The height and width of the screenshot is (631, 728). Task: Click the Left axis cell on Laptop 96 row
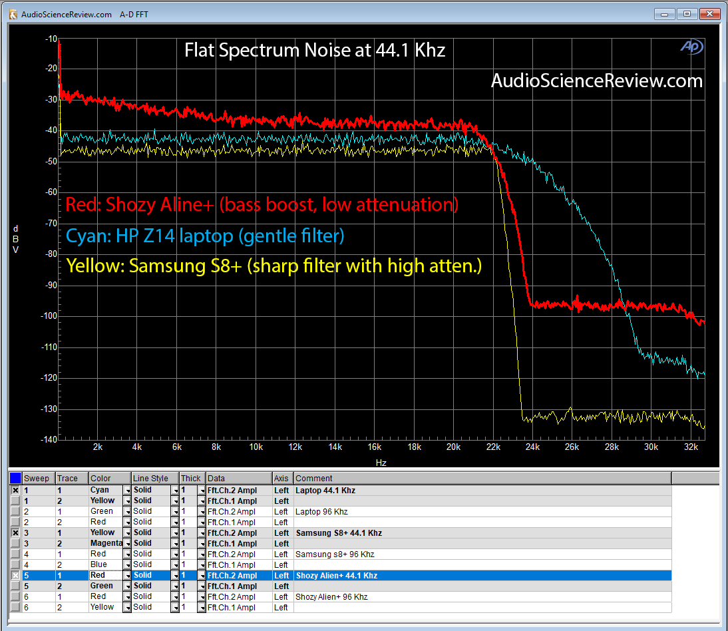pos(283,512)
